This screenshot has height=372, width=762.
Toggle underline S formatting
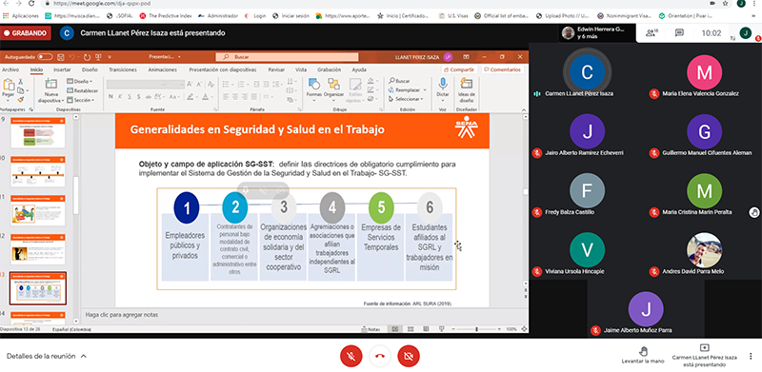pos(130,97)
